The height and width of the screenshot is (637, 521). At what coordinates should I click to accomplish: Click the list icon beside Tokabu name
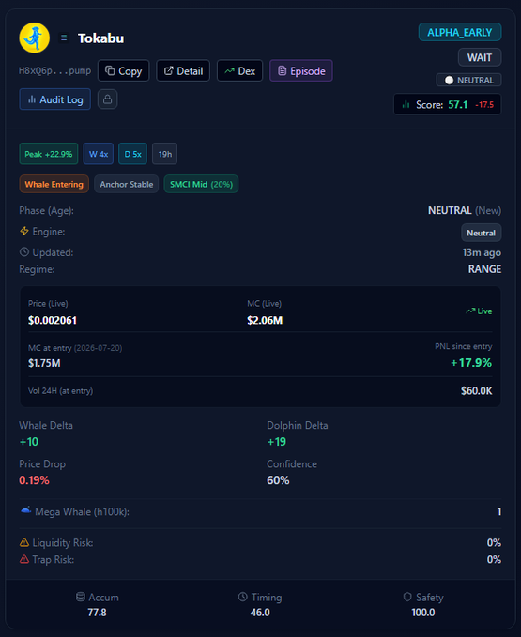pos(64,38)
